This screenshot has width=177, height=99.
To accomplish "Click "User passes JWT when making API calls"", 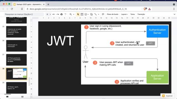I will [x=111, y=64].
